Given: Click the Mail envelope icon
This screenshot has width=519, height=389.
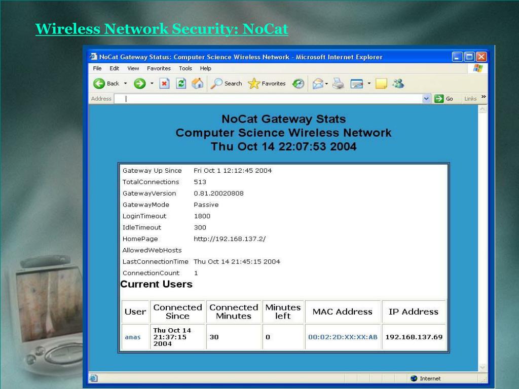Looking at the screenshot, I should pyautogui.click(x=318, y=84).
